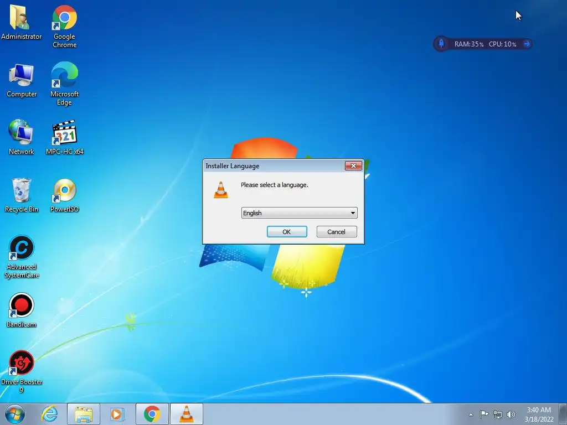The height and width of the screenshot is (425, 567).
Task: Open the English language dropdown
Action: (x=299, y=213)
